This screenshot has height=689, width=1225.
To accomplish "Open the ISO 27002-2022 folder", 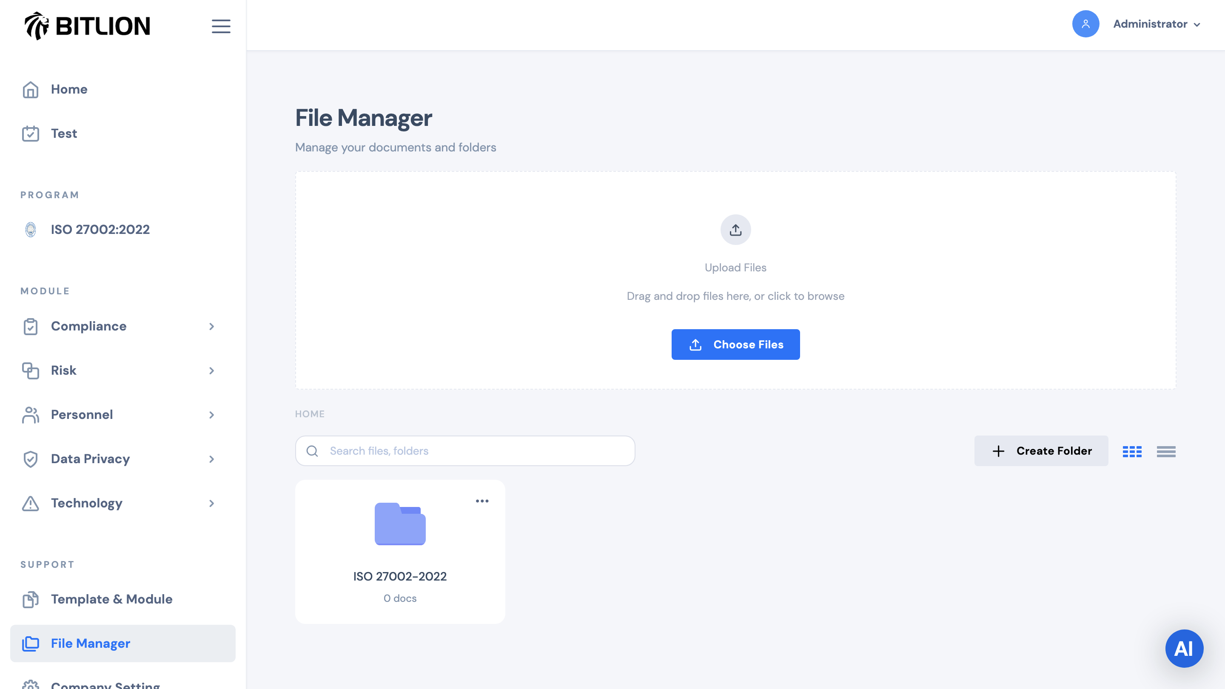I will coord(400,551).
